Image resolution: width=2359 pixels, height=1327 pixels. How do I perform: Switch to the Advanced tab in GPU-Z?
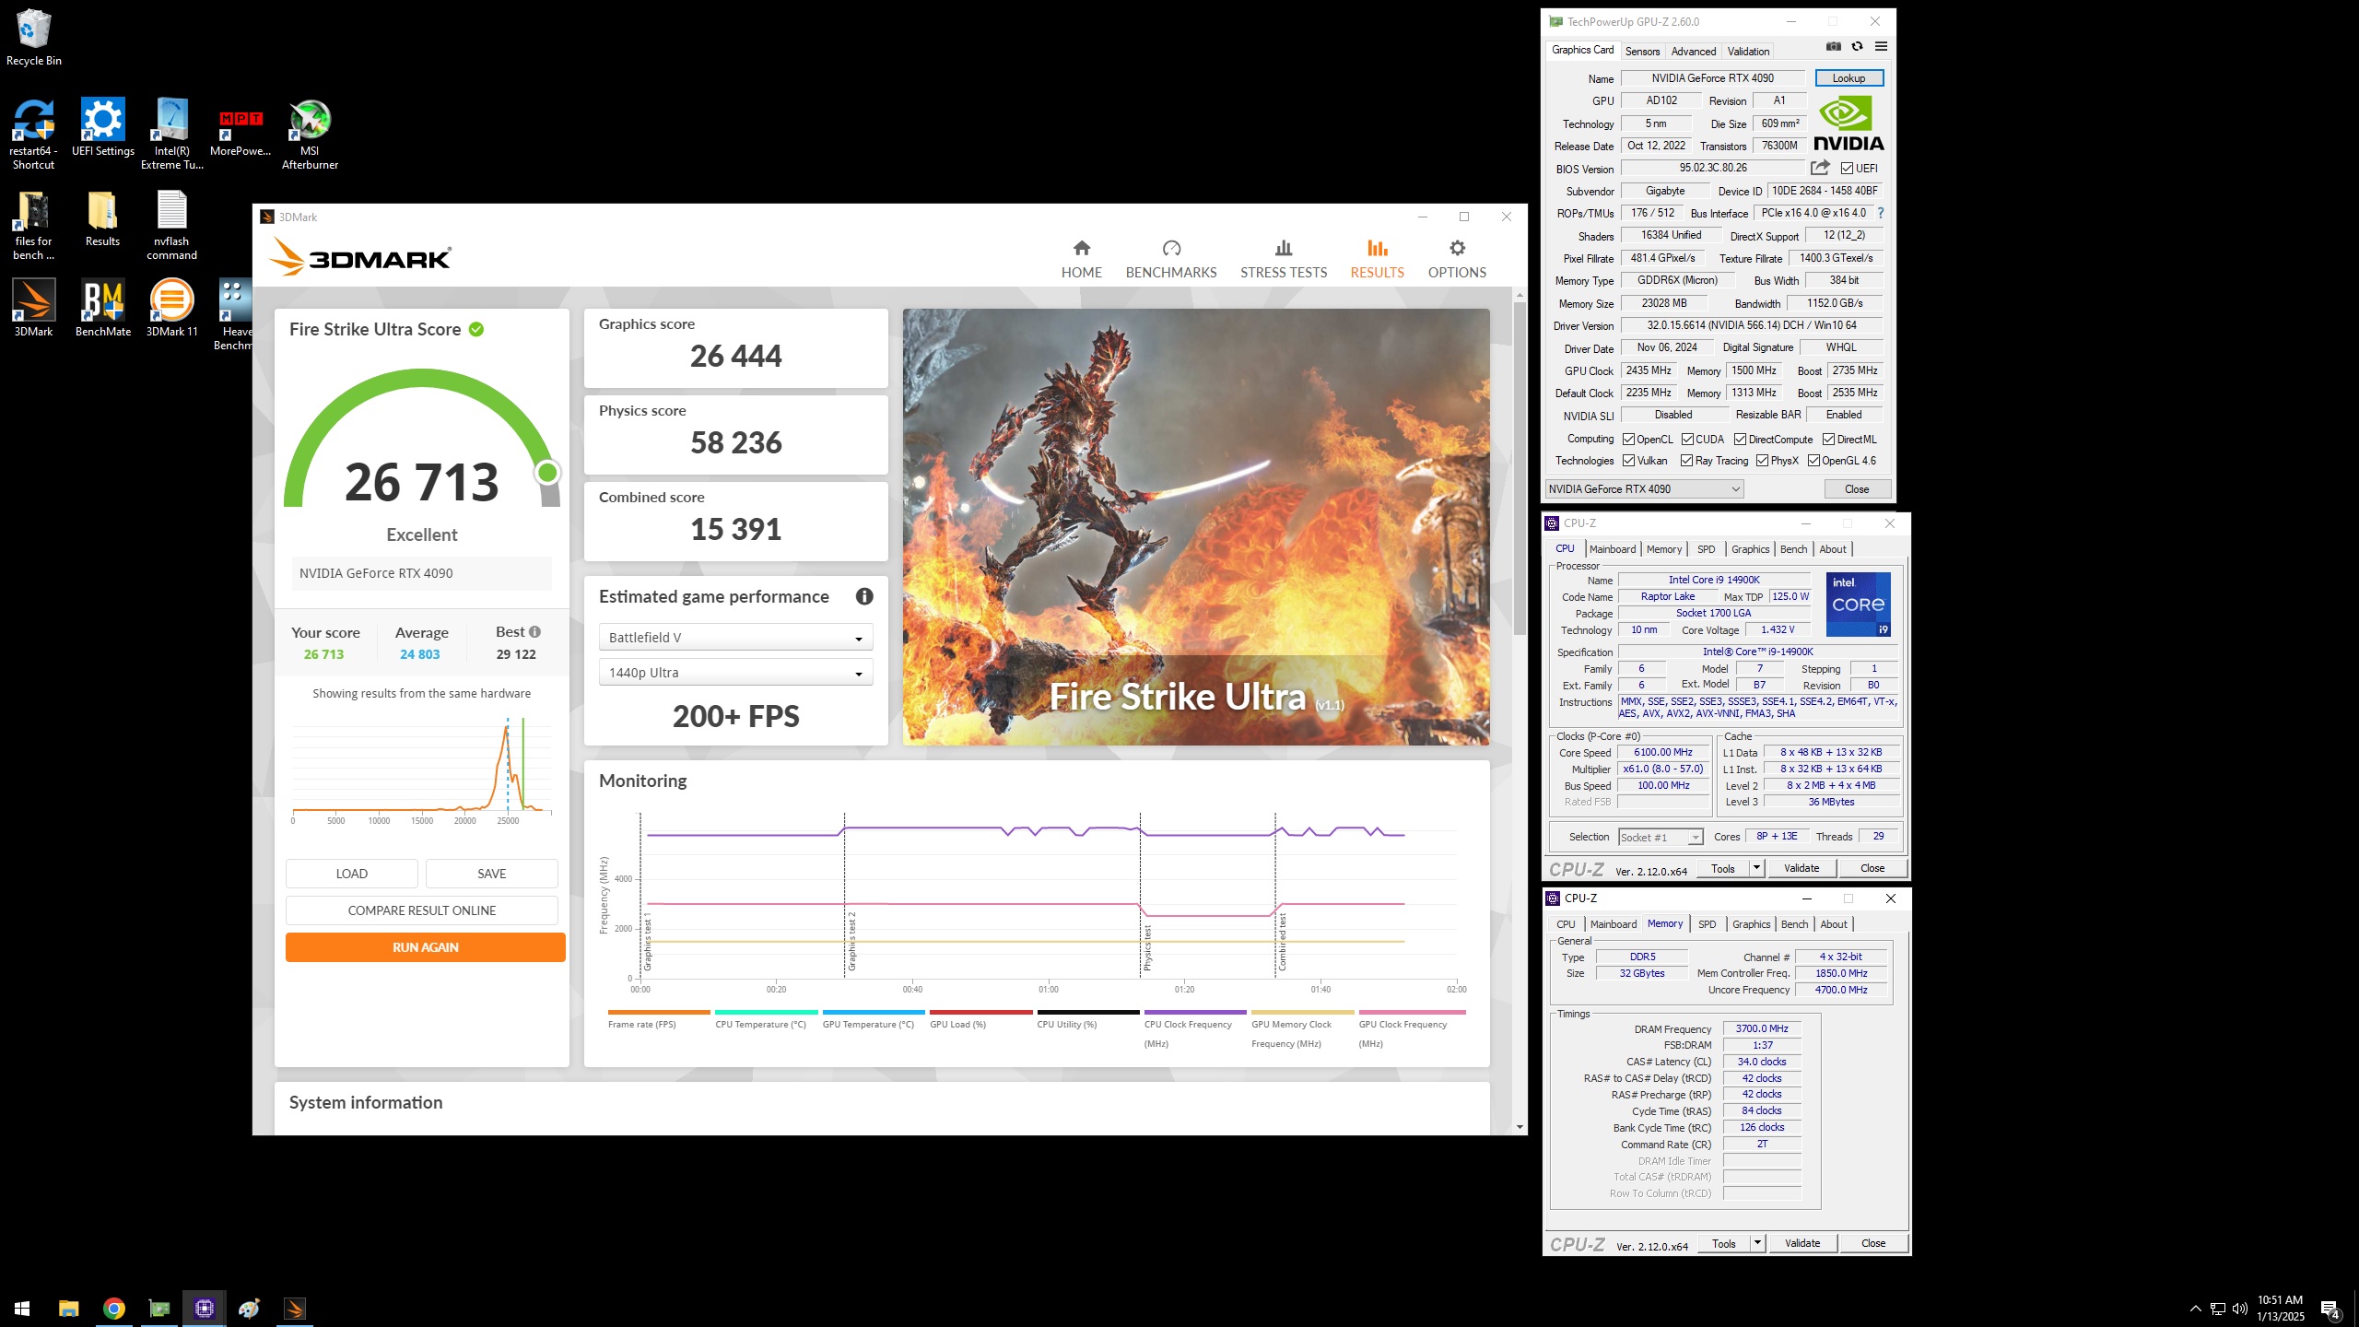1694,52
